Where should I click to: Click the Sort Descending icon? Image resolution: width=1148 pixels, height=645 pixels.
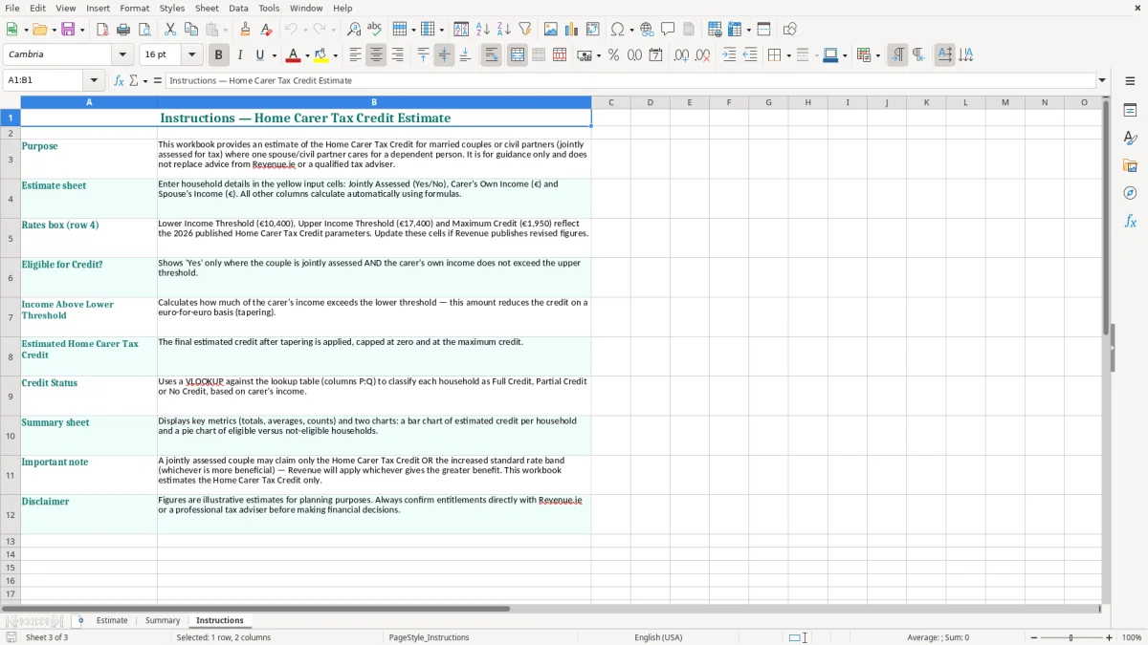tap(504, 30)
